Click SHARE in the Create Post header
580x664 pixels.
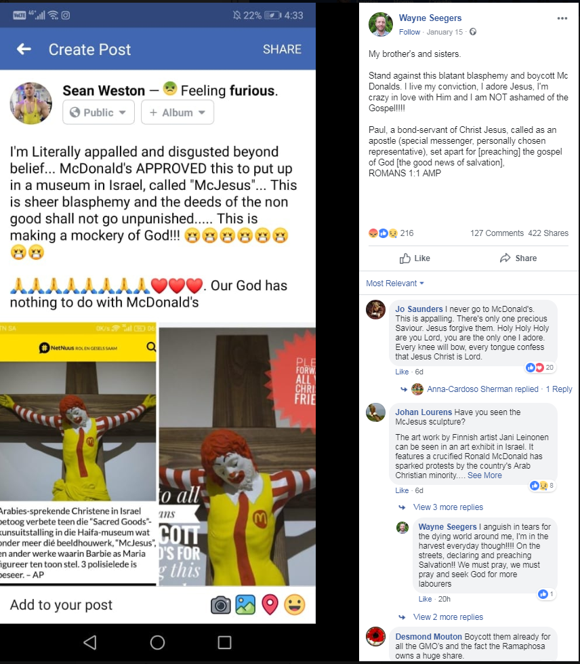point(282,49)
